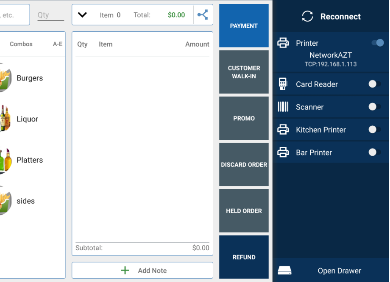Click the cash drawer icon
This screenshot has width=390, height=282.
point(284,271)
